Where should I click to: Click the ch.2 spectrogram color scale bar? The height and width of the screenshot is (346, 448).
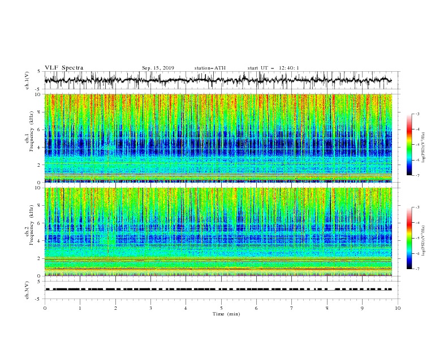pyautogui.click(x=409, y=238)
